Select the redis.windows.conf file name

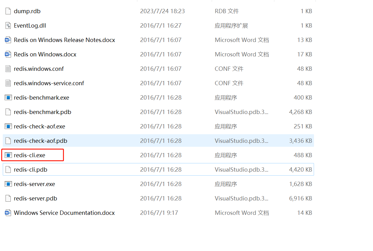[x=39, y=69]
